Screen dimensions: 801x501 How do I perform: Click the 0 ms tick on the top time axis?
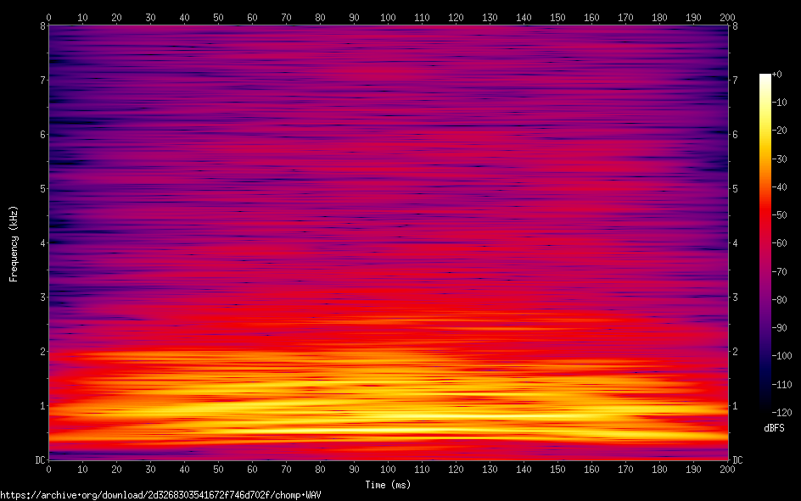[x=48, y=16]
